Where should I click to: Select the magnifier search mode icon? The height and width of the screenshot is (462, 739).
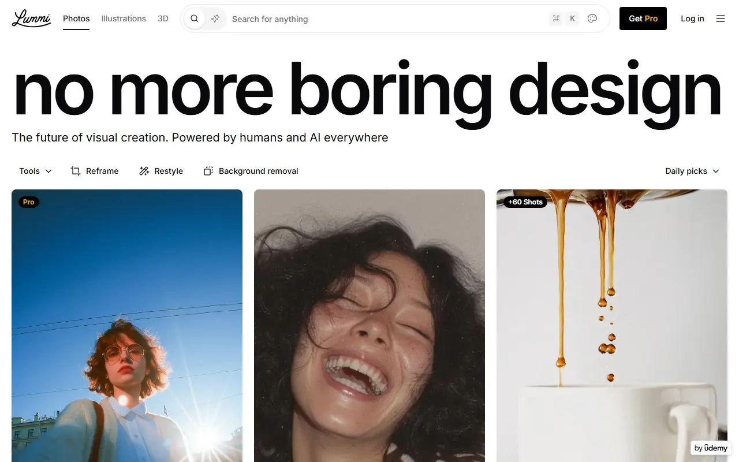pyautogui.click(x=195, y=18)
